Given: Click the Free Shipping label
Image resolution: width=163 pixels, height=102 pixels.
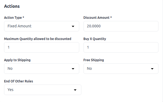Looking at the screenshot, I should [x=93, y=60].
